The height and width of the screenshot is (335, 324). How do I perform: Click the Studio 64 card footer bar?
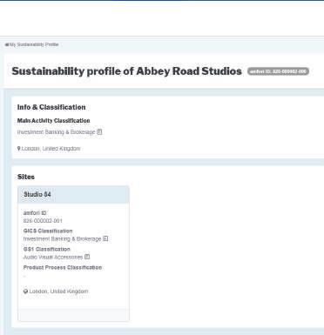(73, 315)
